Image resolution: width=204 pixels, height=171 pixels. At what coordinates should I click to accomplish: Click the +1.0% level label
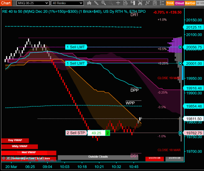tap(162, 20)
